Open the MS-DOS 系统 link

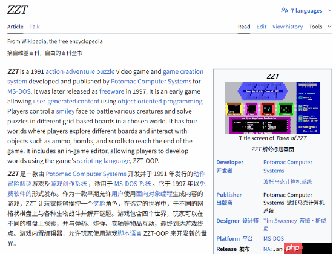click(133, 184)
